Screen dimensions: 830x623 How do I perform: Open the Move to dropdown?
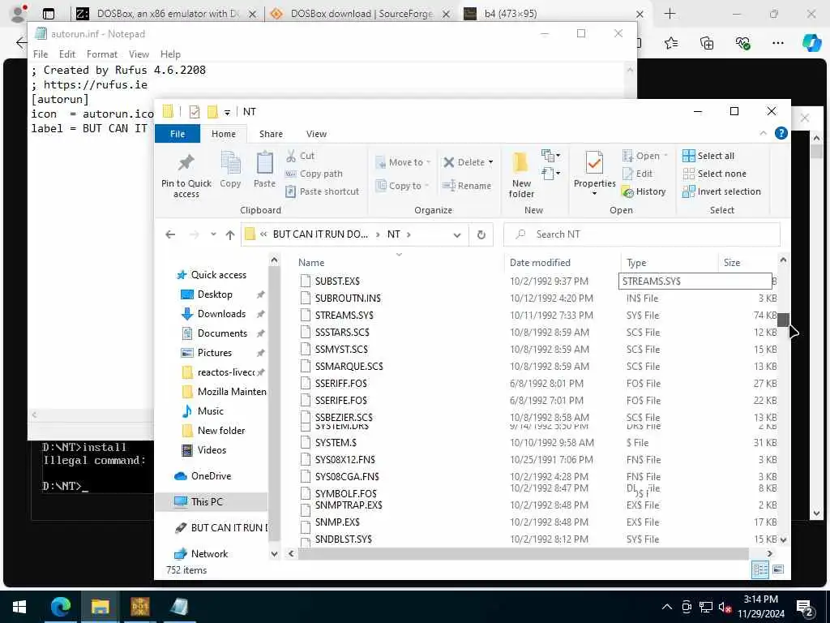click(x=404, y=162)
